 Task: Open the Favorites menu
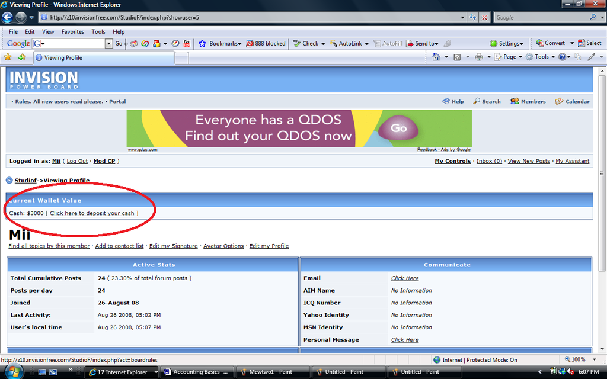(72, 31)
